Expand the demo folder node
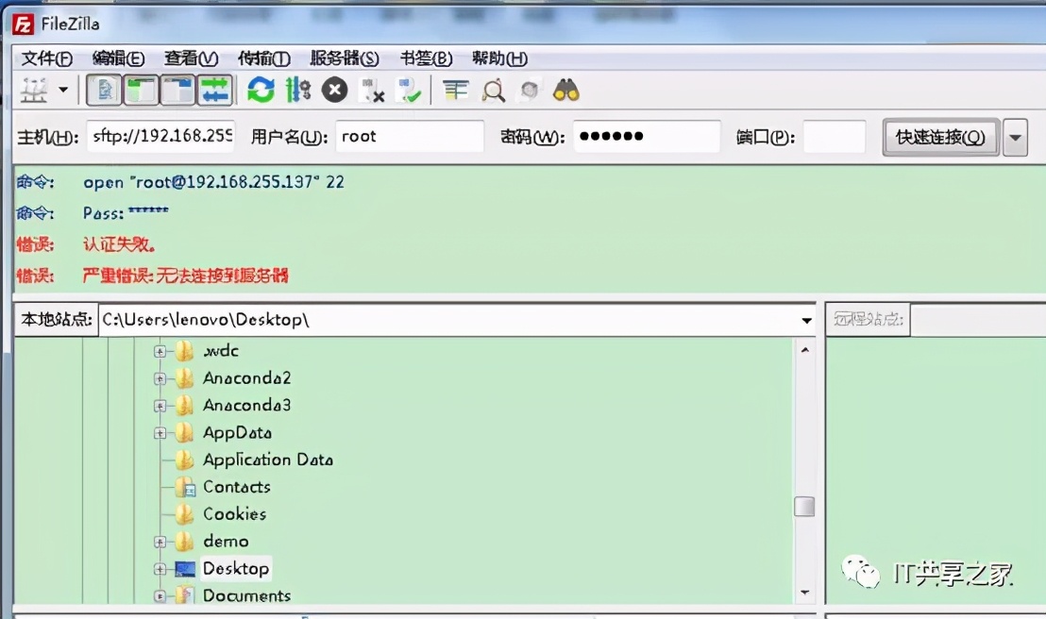Image resolution: width=1046 pixels, height=619 pixels. (160, 542)
